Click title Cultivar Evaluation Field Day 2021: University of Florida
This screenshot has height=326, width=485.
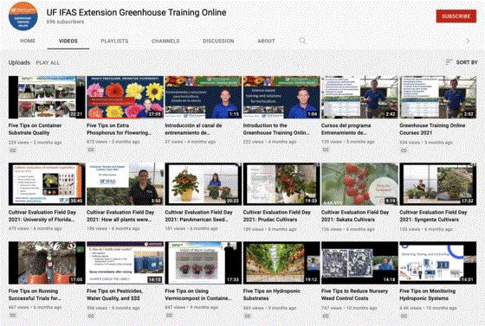pos(42,216)
